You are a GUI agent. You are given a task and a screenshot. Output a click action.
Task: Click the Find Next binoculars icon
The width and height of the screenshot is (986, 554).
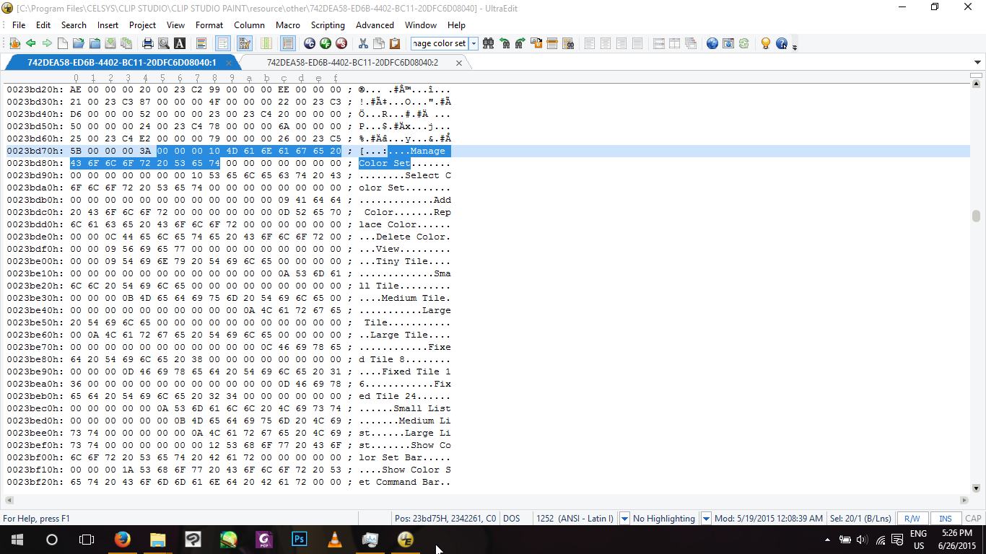pos(520,43)
